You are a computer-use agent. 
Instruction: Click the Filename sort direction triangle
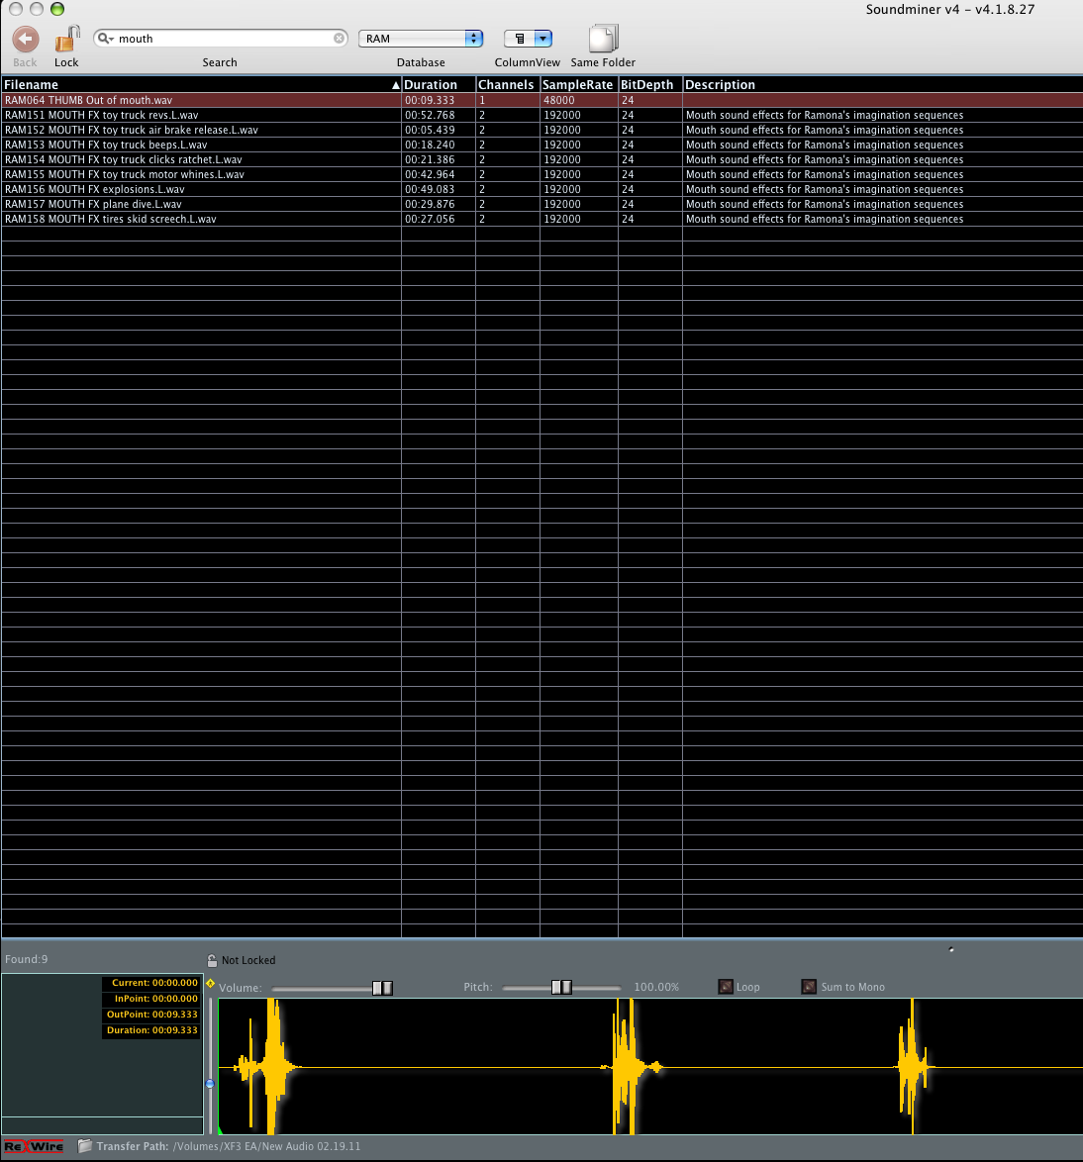[395, 85]
